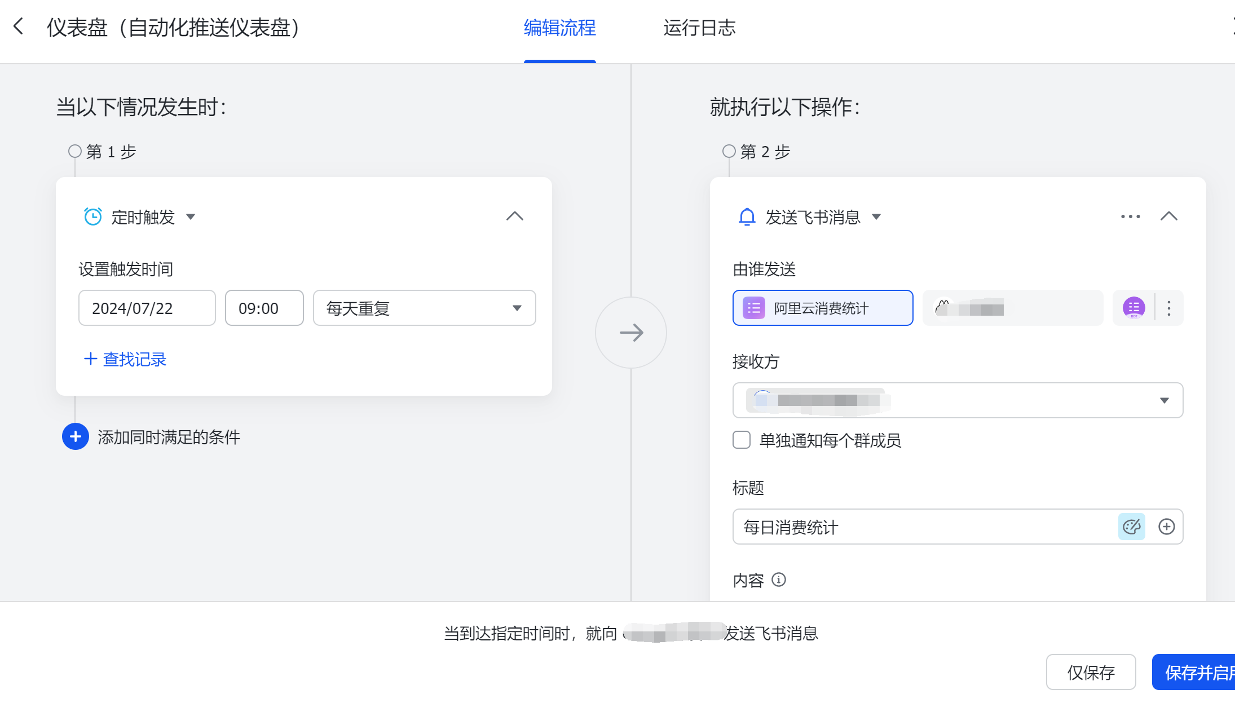Click the content info icon

pyautogui.click(x=779, y=580)
